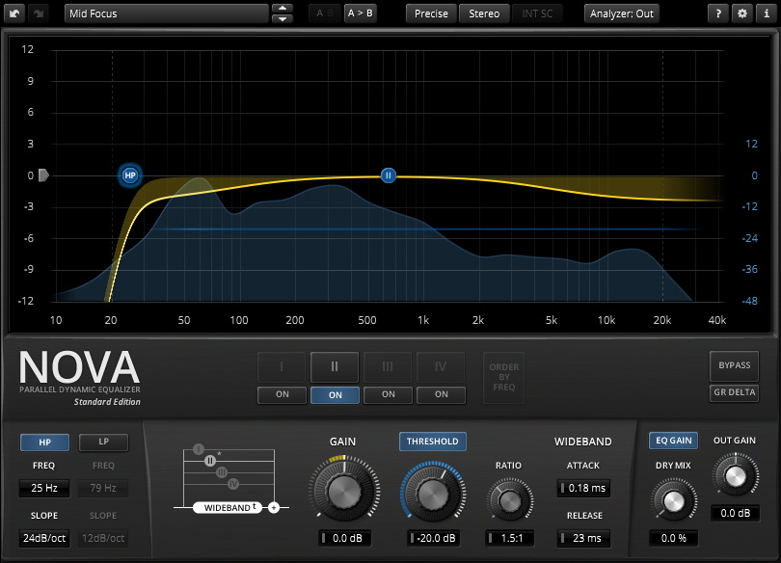This screenshot has width=781, height=563.
Task: Select band I in routing diagram
Action: click(x=199, y=449)
